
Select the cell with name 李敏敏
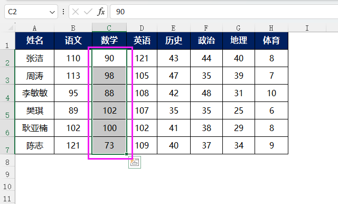34,93
